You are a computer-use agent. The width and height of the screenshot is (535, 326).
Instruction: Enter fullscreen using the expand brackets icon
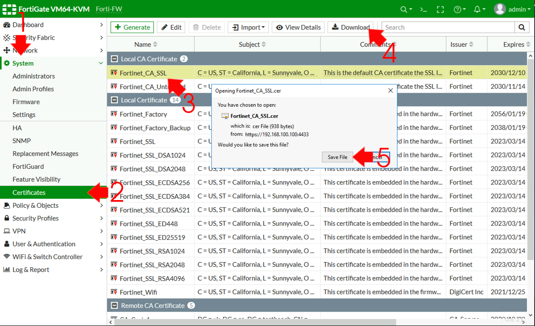[x=440, y=9]
